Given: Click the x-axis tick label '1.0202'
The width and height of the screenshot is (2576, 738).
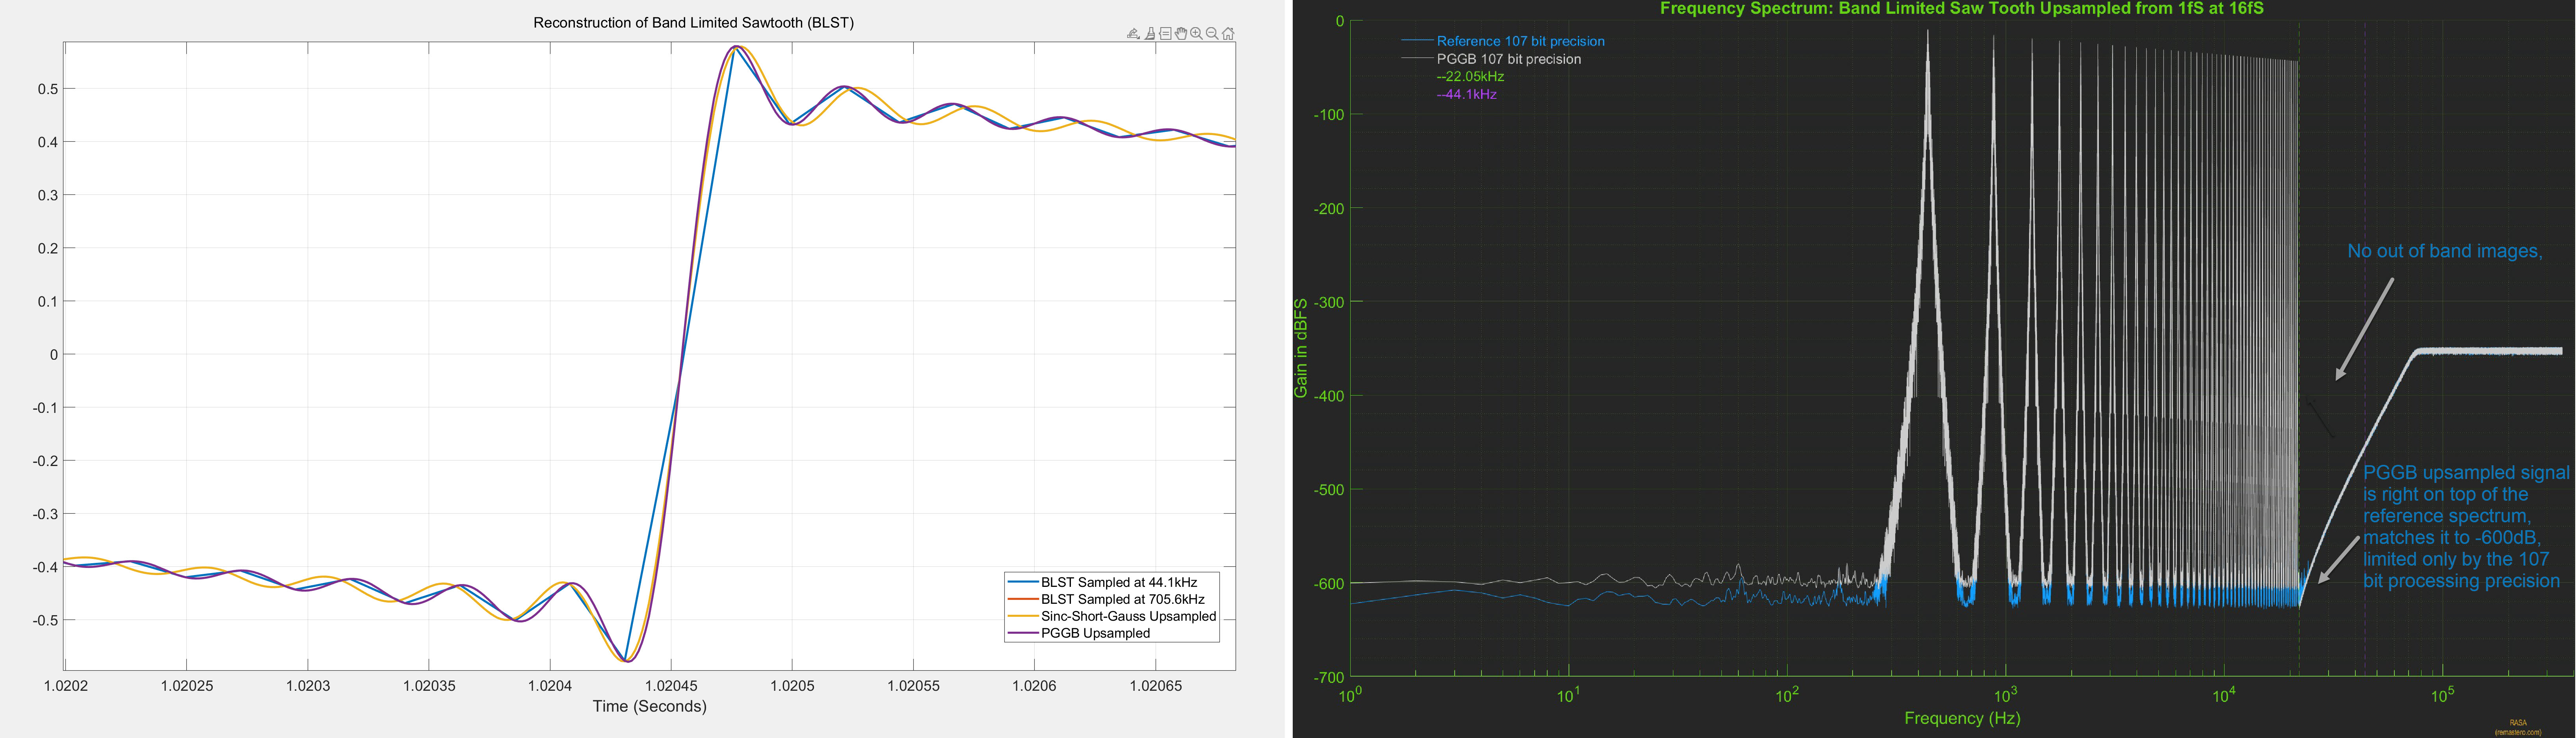Looking at the screenshot, I should click(x=66, y=686).
